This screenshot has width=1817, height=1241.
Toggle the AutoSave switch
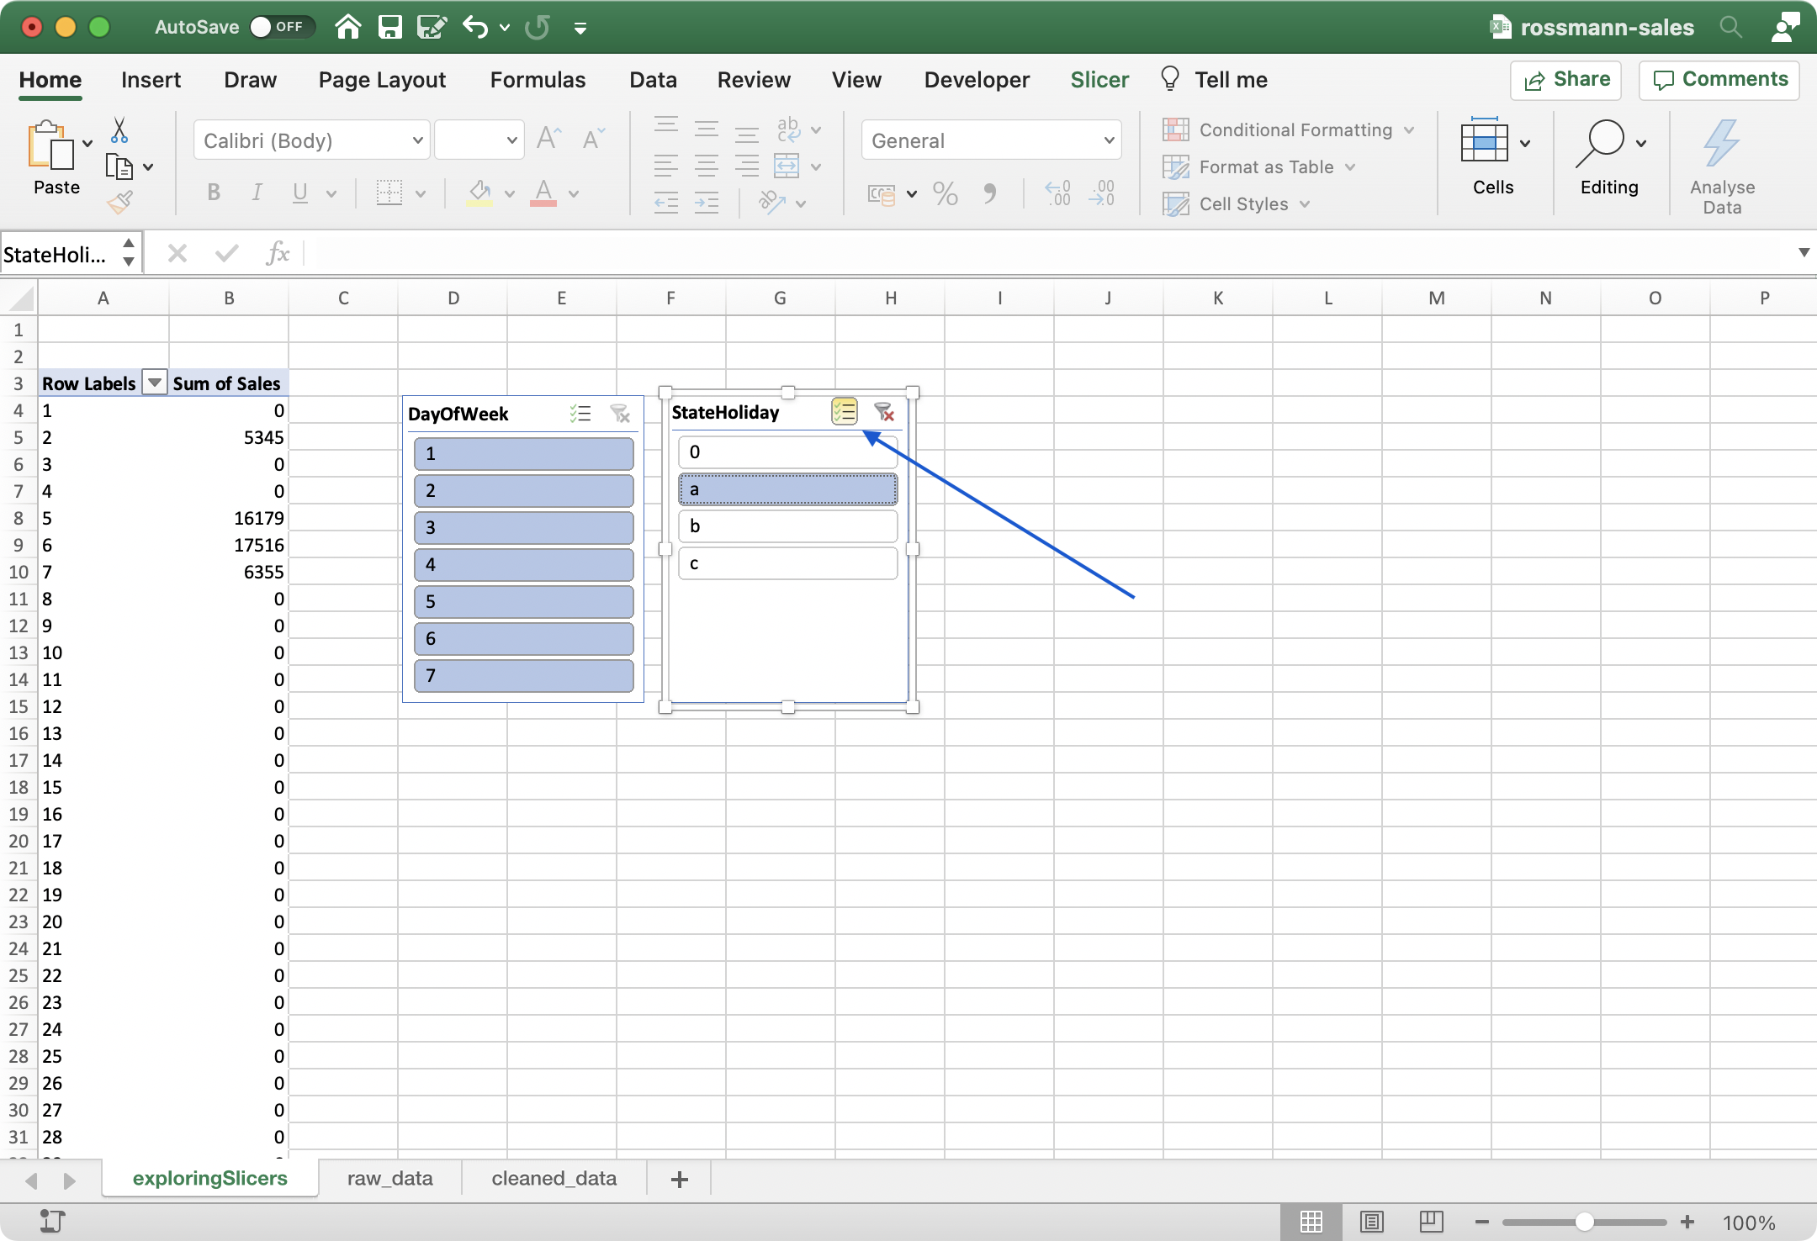(x=280, y=26)
